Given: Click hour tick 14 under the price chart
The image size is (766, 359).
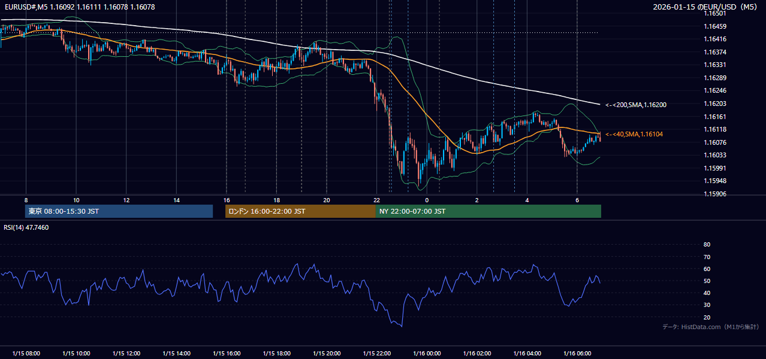Looking at the screenshot, I should pyautogui.click(x=176, y=200).
